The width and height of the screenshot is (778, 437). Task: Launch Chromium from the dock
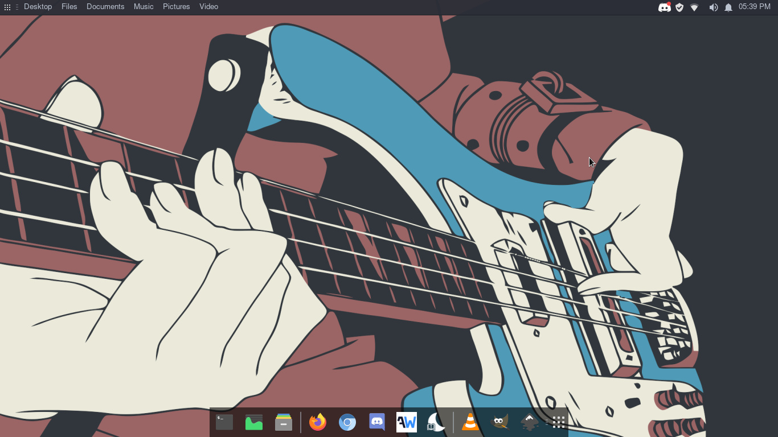347,422
